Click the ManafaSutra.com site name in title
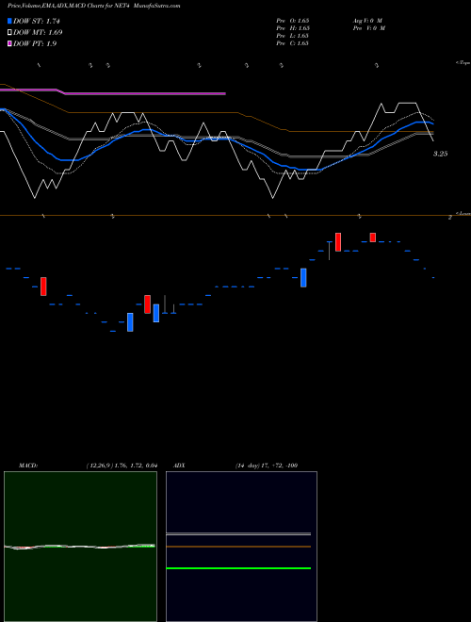Image resolution: width=471 pixels, height=622 pixels. [157, 6]
